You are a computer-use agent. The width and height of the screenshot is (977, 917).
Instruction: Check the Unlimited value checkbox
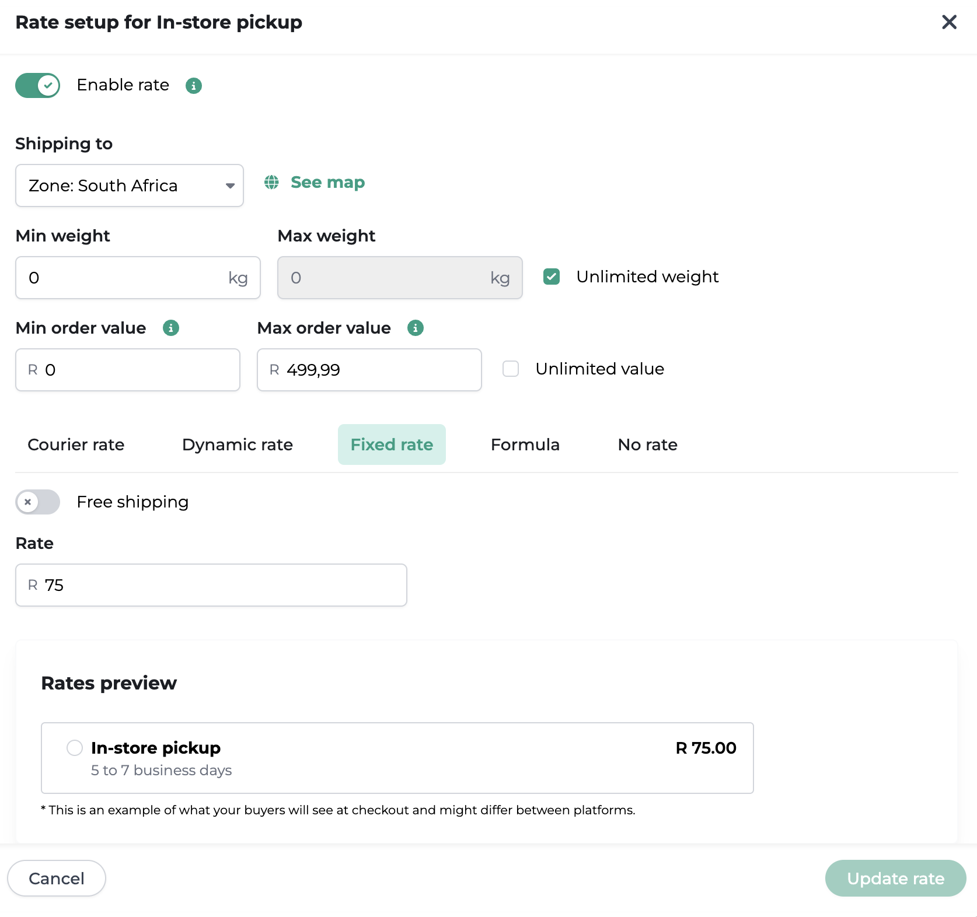(511, 369)
